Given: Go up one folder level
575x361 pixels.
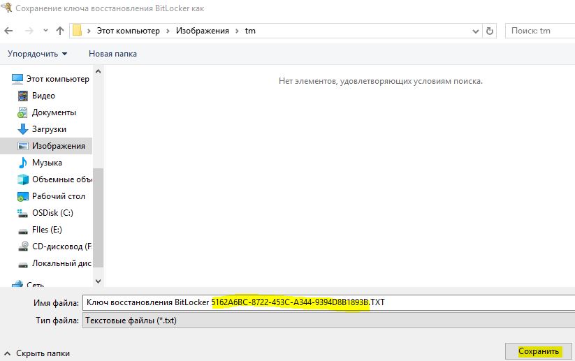Looking at the screenshot, I should pos(60,31).
